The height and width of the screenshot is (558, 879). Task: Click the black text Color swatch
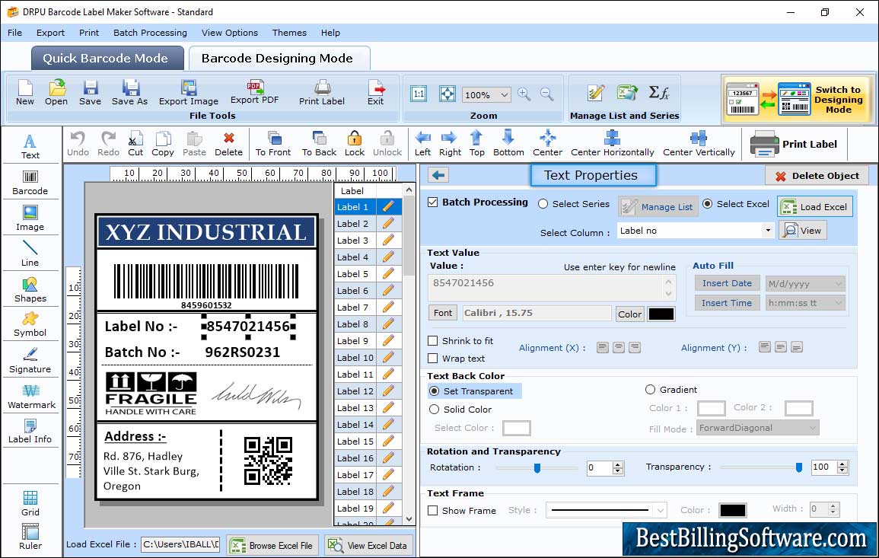(x=661, y=314)
